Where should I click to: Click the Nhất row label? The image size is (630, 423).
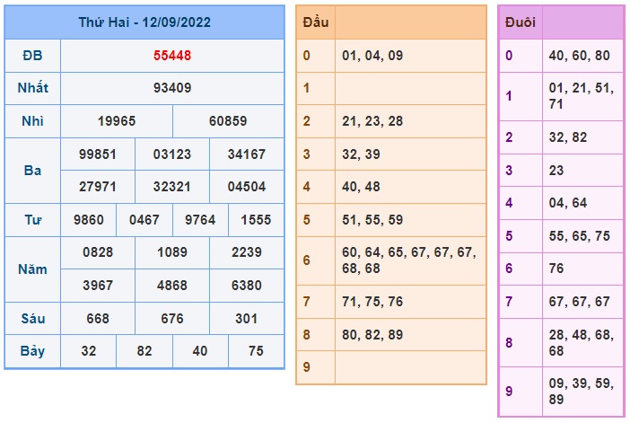32,88
